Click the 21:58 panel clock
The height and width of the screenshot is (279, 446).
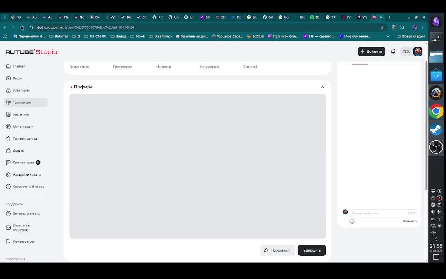click(x=436, y=247)
